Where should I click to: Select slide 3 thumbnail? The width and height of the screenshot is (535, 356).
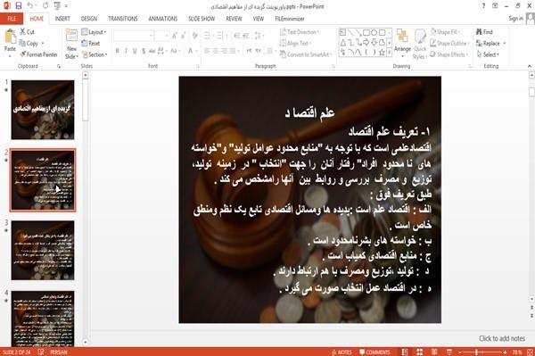tap(43, 250)
